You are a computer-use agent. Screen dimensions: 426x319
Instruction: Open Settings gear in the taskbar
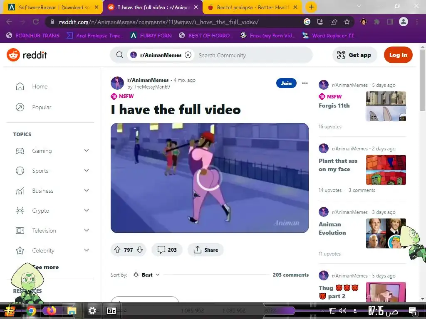pos(92,311)
